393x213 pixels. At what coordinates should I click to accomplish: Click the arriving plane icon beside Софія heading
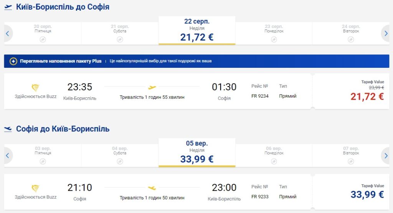pos(8,129)
